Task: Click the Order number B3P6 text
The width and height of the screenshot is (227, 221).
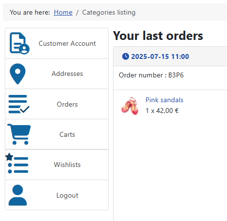Action: click(151, 75)
